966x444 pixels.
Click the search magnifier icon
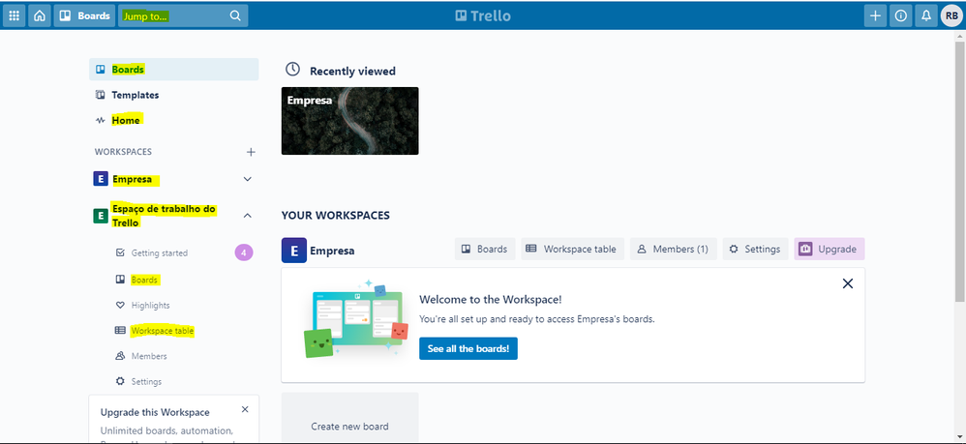tap(235, 16)
